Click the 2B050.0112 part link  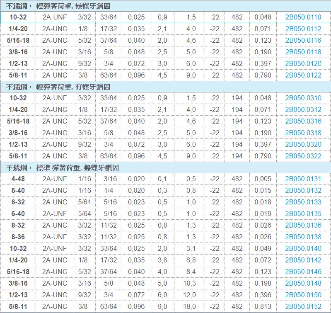303,29
